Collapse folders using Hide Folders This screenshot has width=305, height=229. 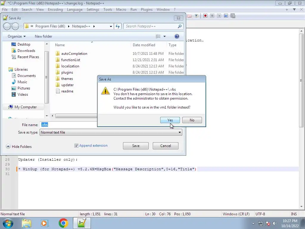[x=19, y=146]
